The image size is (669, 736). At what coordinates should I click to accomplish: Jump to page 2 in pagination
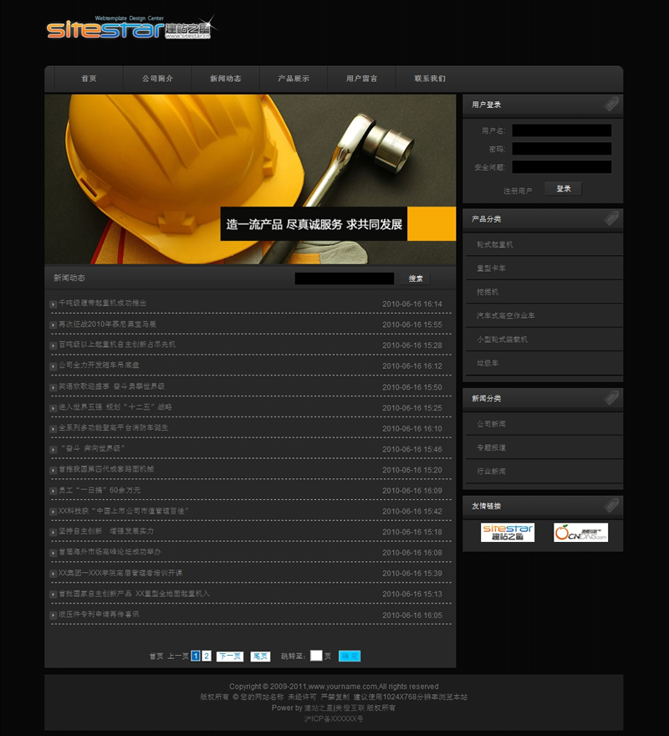207,657
